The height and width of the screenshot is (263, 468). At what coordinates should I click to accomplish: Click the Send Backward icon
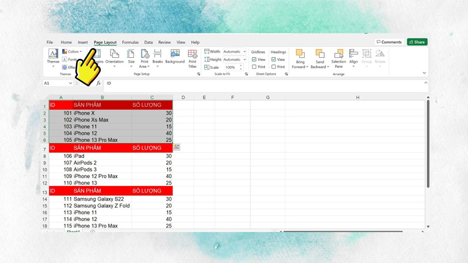(x=319, y=54)
